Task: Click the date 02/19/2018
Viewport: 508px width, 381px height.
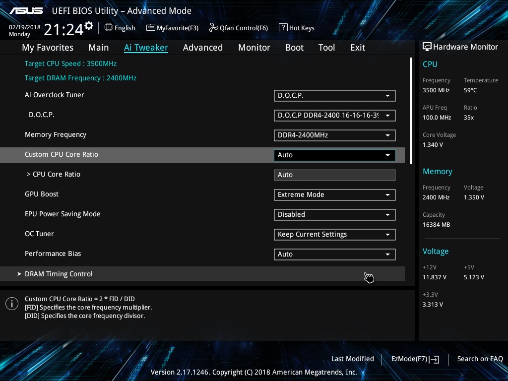Action: [x=25, y=27]
